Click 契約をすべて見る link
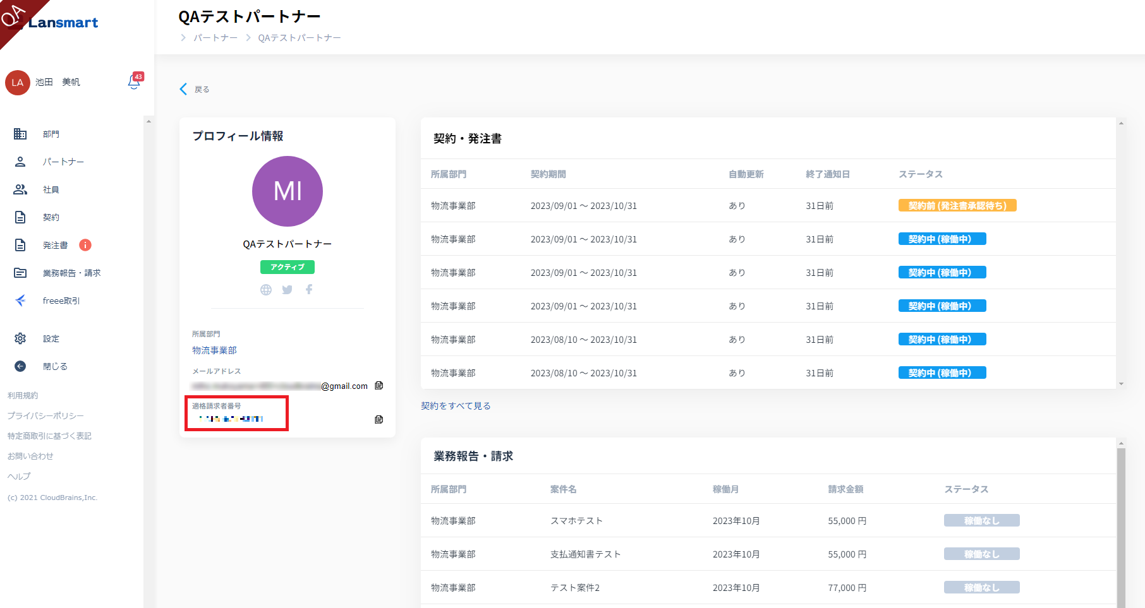The width and height of the screenshot is (1145, 608). (x=456, y=406)
